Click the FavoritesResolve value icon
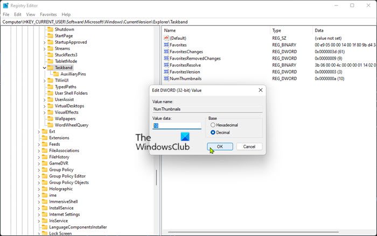Image resolution: width=377 pixels, height=236 pixels. (166, 65)
